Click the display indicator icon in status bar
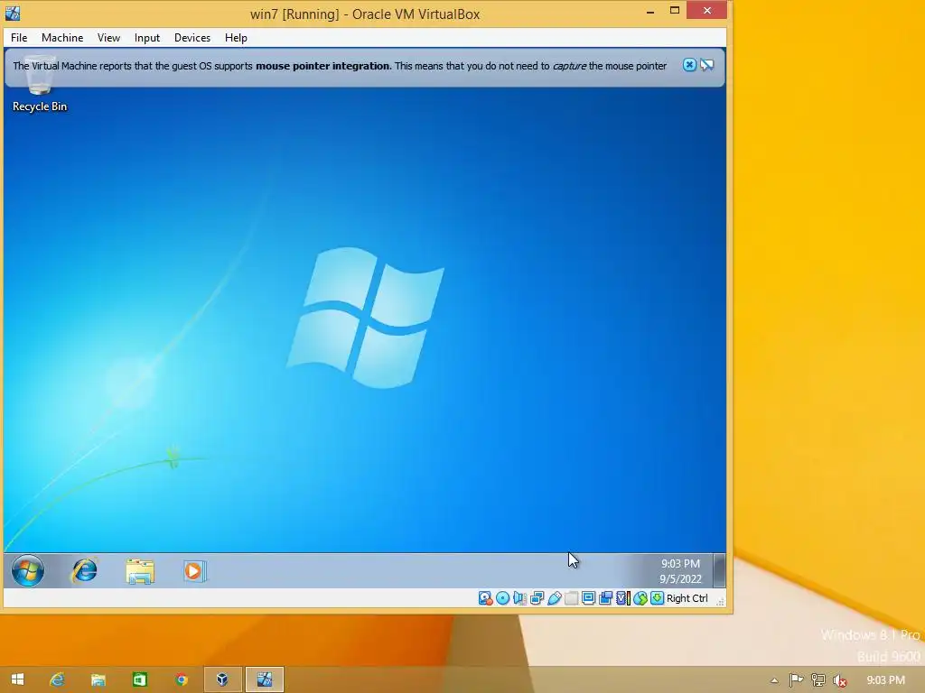Viewport: 925px width, 693px height. click(588, 598)
